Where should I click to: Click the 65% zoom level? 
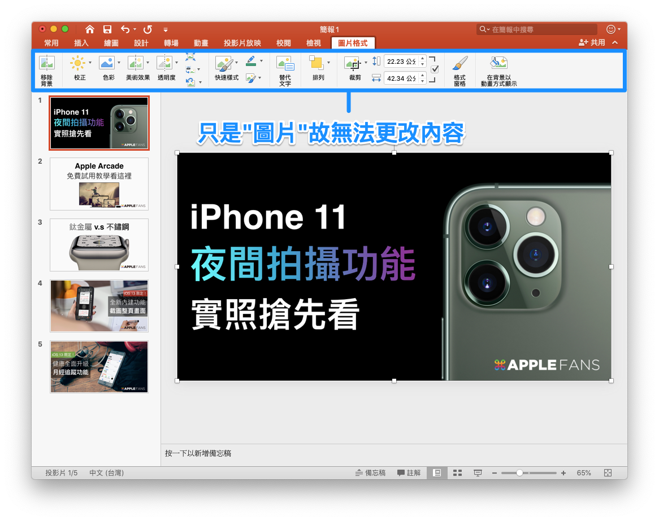(584, 472)
